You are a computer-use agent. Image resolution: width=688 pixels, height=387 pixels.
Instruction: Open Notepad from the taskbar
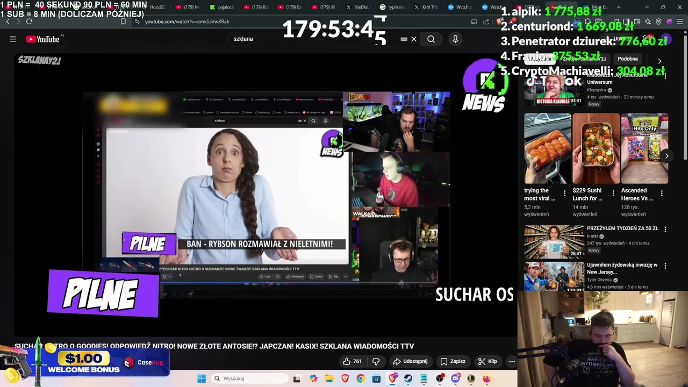coord(424,378)
